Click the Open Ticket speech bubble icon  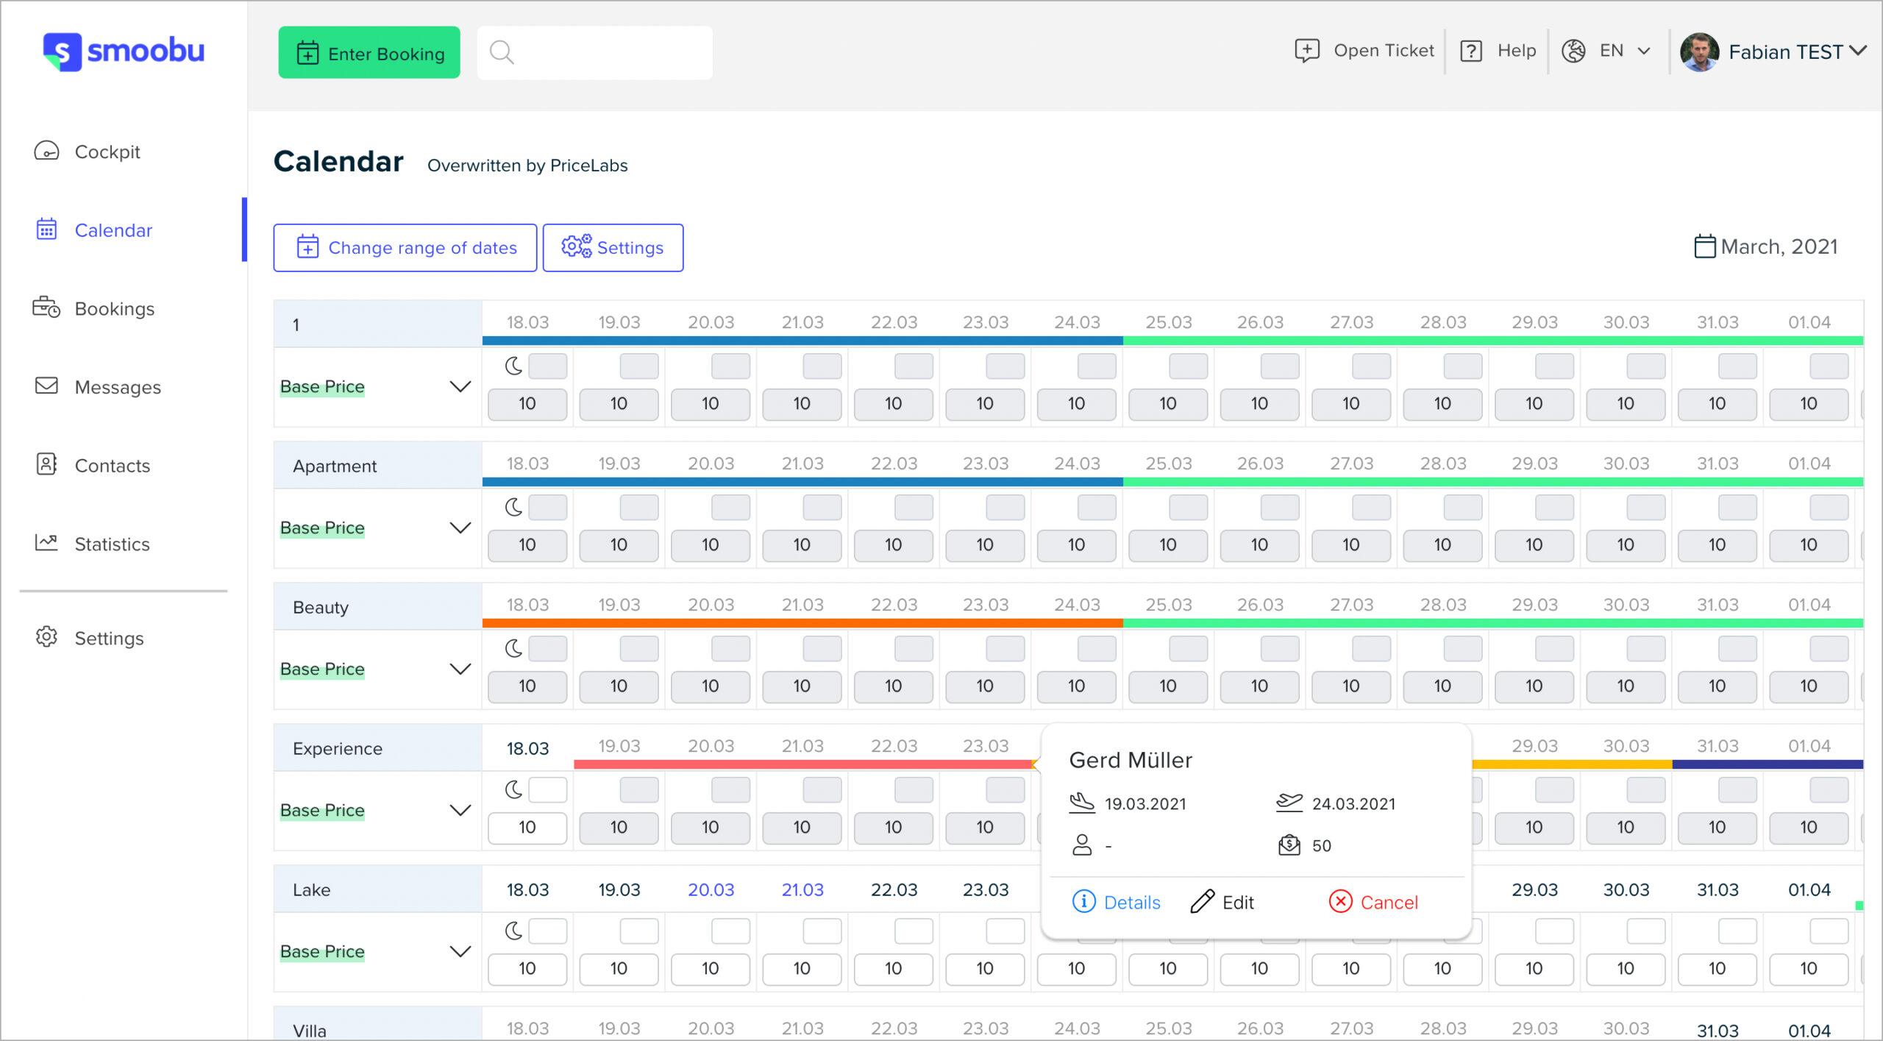point(1307,51)
